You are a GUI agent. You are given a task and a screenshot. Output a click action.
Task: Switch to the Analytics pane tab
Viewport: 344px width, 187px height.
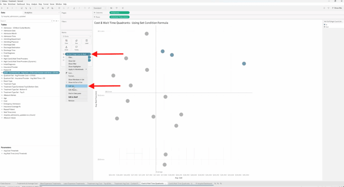click(28, 13)
